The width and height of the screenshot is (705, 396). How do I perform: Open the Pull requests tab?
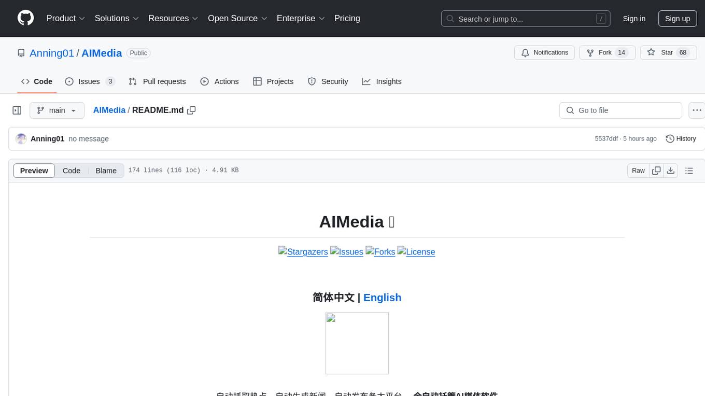click(x=157, y=81)
